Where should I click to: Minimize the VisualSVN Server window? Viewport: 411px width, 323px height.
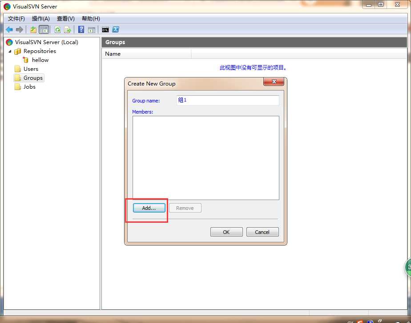coord(369,4)
